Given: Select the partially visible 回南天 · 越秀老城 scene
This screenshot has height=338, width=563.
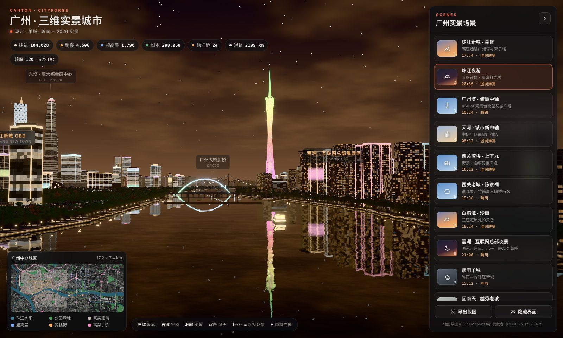Looking at the screenshot, I should click(493, 296).
